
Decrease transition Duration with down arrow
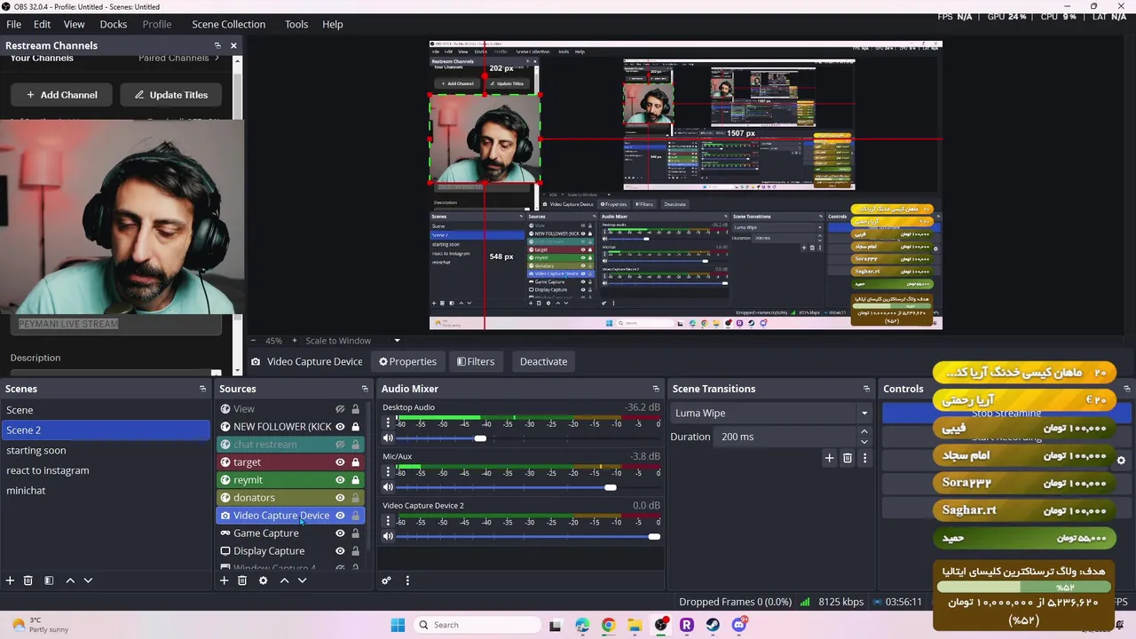pyautogui.click(x=864, y=442)
